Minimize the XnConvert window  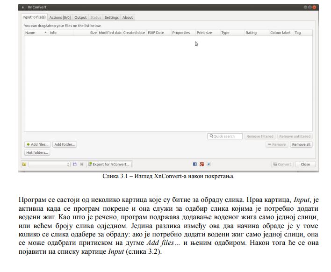click(305, 7)
